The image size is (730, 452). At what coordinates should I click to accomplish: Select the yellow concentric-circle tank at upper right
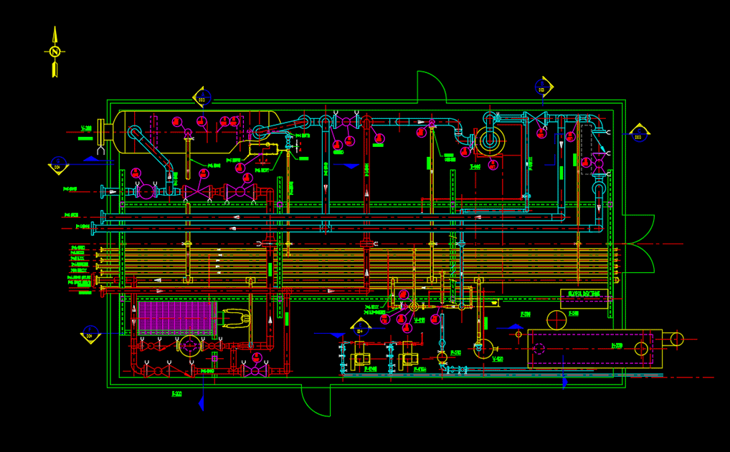(x=490, y=141)
